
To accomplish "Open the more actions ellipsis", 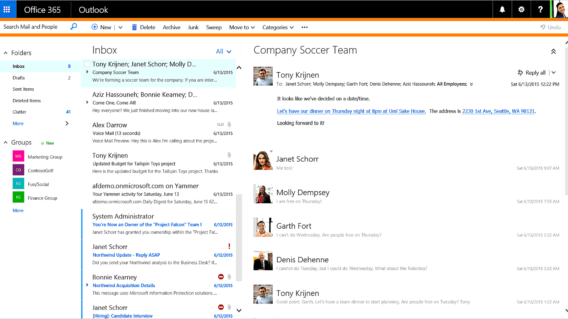I will (x=305, y=27).
